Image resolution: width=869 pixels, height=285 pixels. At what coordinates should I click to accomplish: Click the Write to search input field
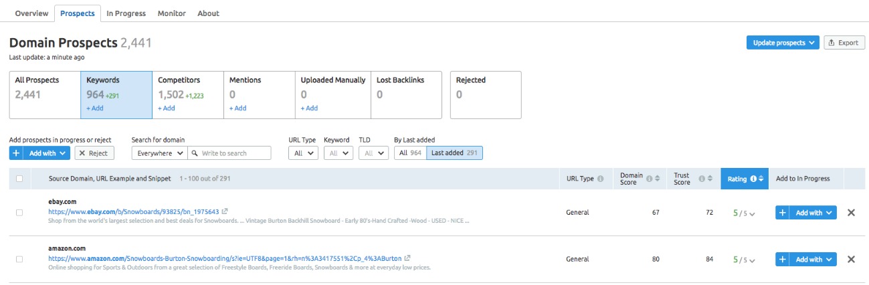pyautogui.click(x=234, y=153)
